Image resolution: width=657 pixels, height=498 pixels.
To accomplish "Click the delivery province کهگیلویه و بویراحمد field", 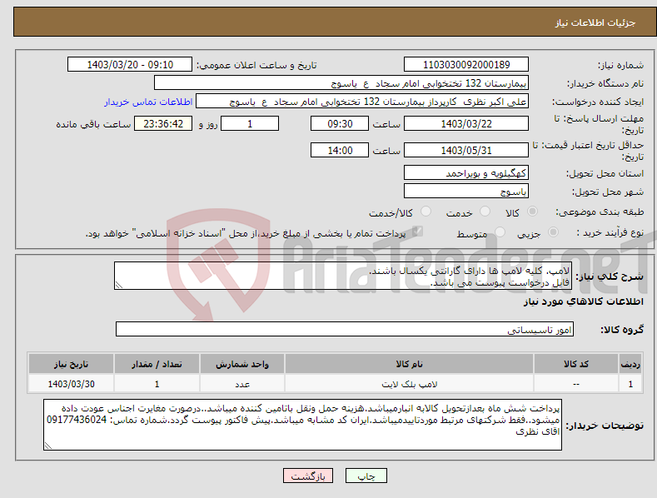I will tap(466, 172).
